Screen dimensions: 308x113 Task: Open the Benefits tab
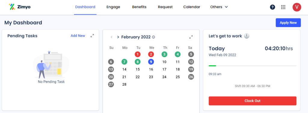click(x=139, y=7)
